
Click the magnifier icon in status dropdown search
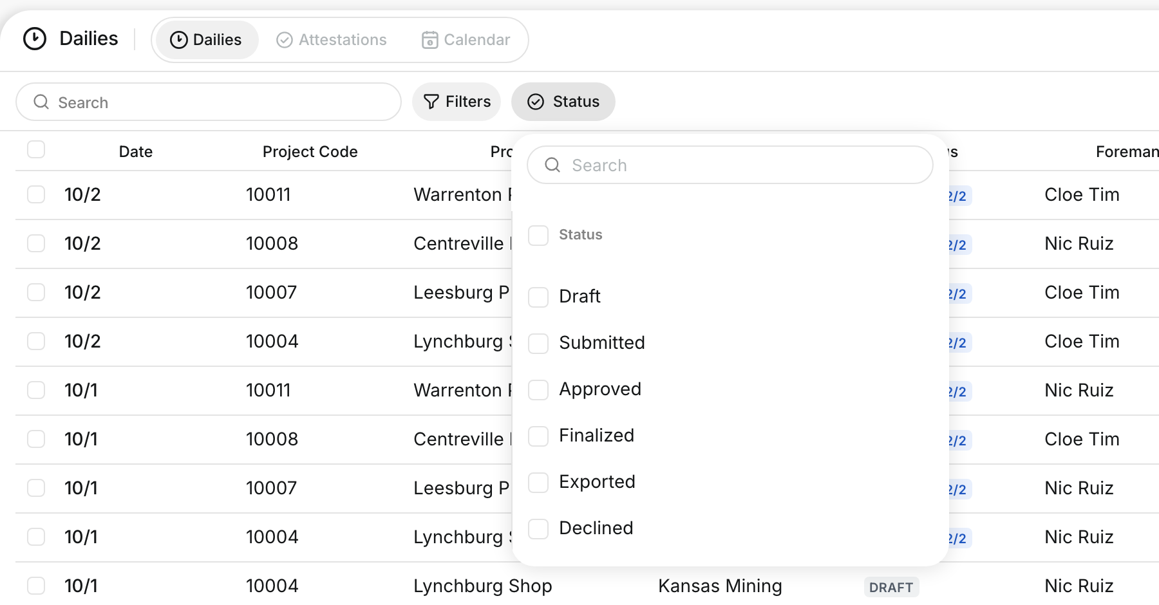(x=552, y=165)
